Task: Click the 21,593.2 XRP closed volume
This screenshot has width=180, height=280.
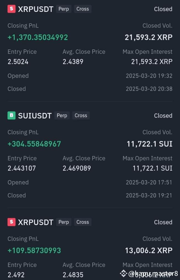Action: tap(149, 37)
